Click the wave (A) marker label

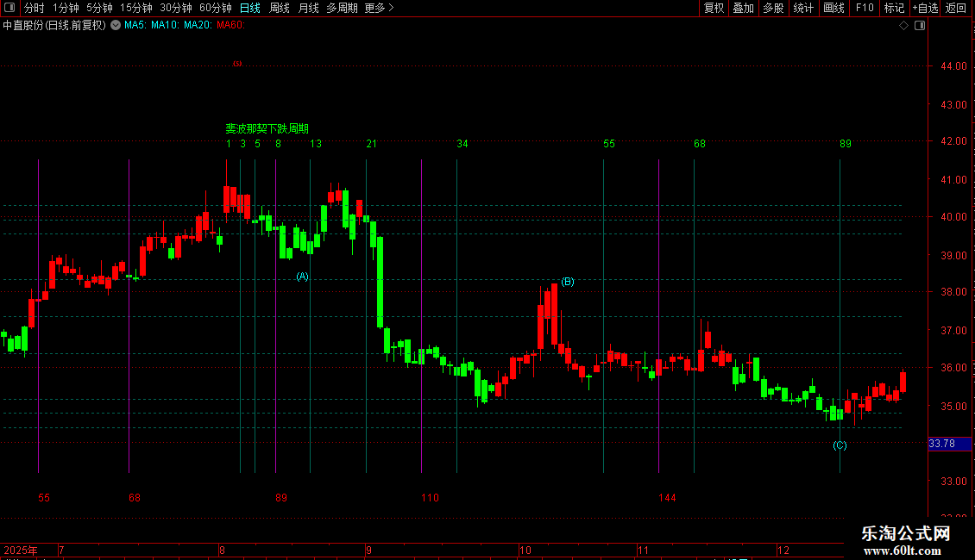(x=302, y=277)
